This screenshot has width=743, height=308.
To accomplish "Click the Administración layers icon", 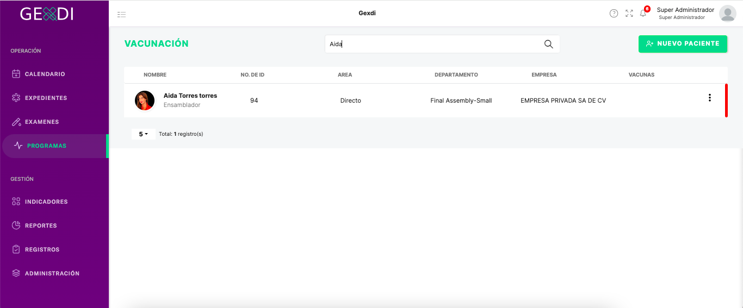I will click(16, 273).
